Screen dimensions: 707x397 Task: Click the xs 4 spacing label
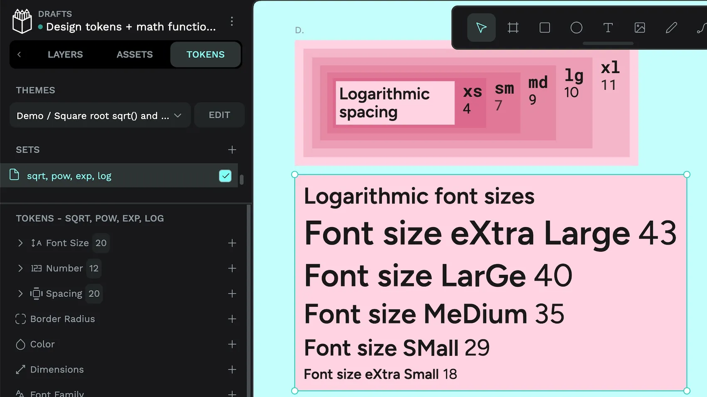[x=472, y=100]
